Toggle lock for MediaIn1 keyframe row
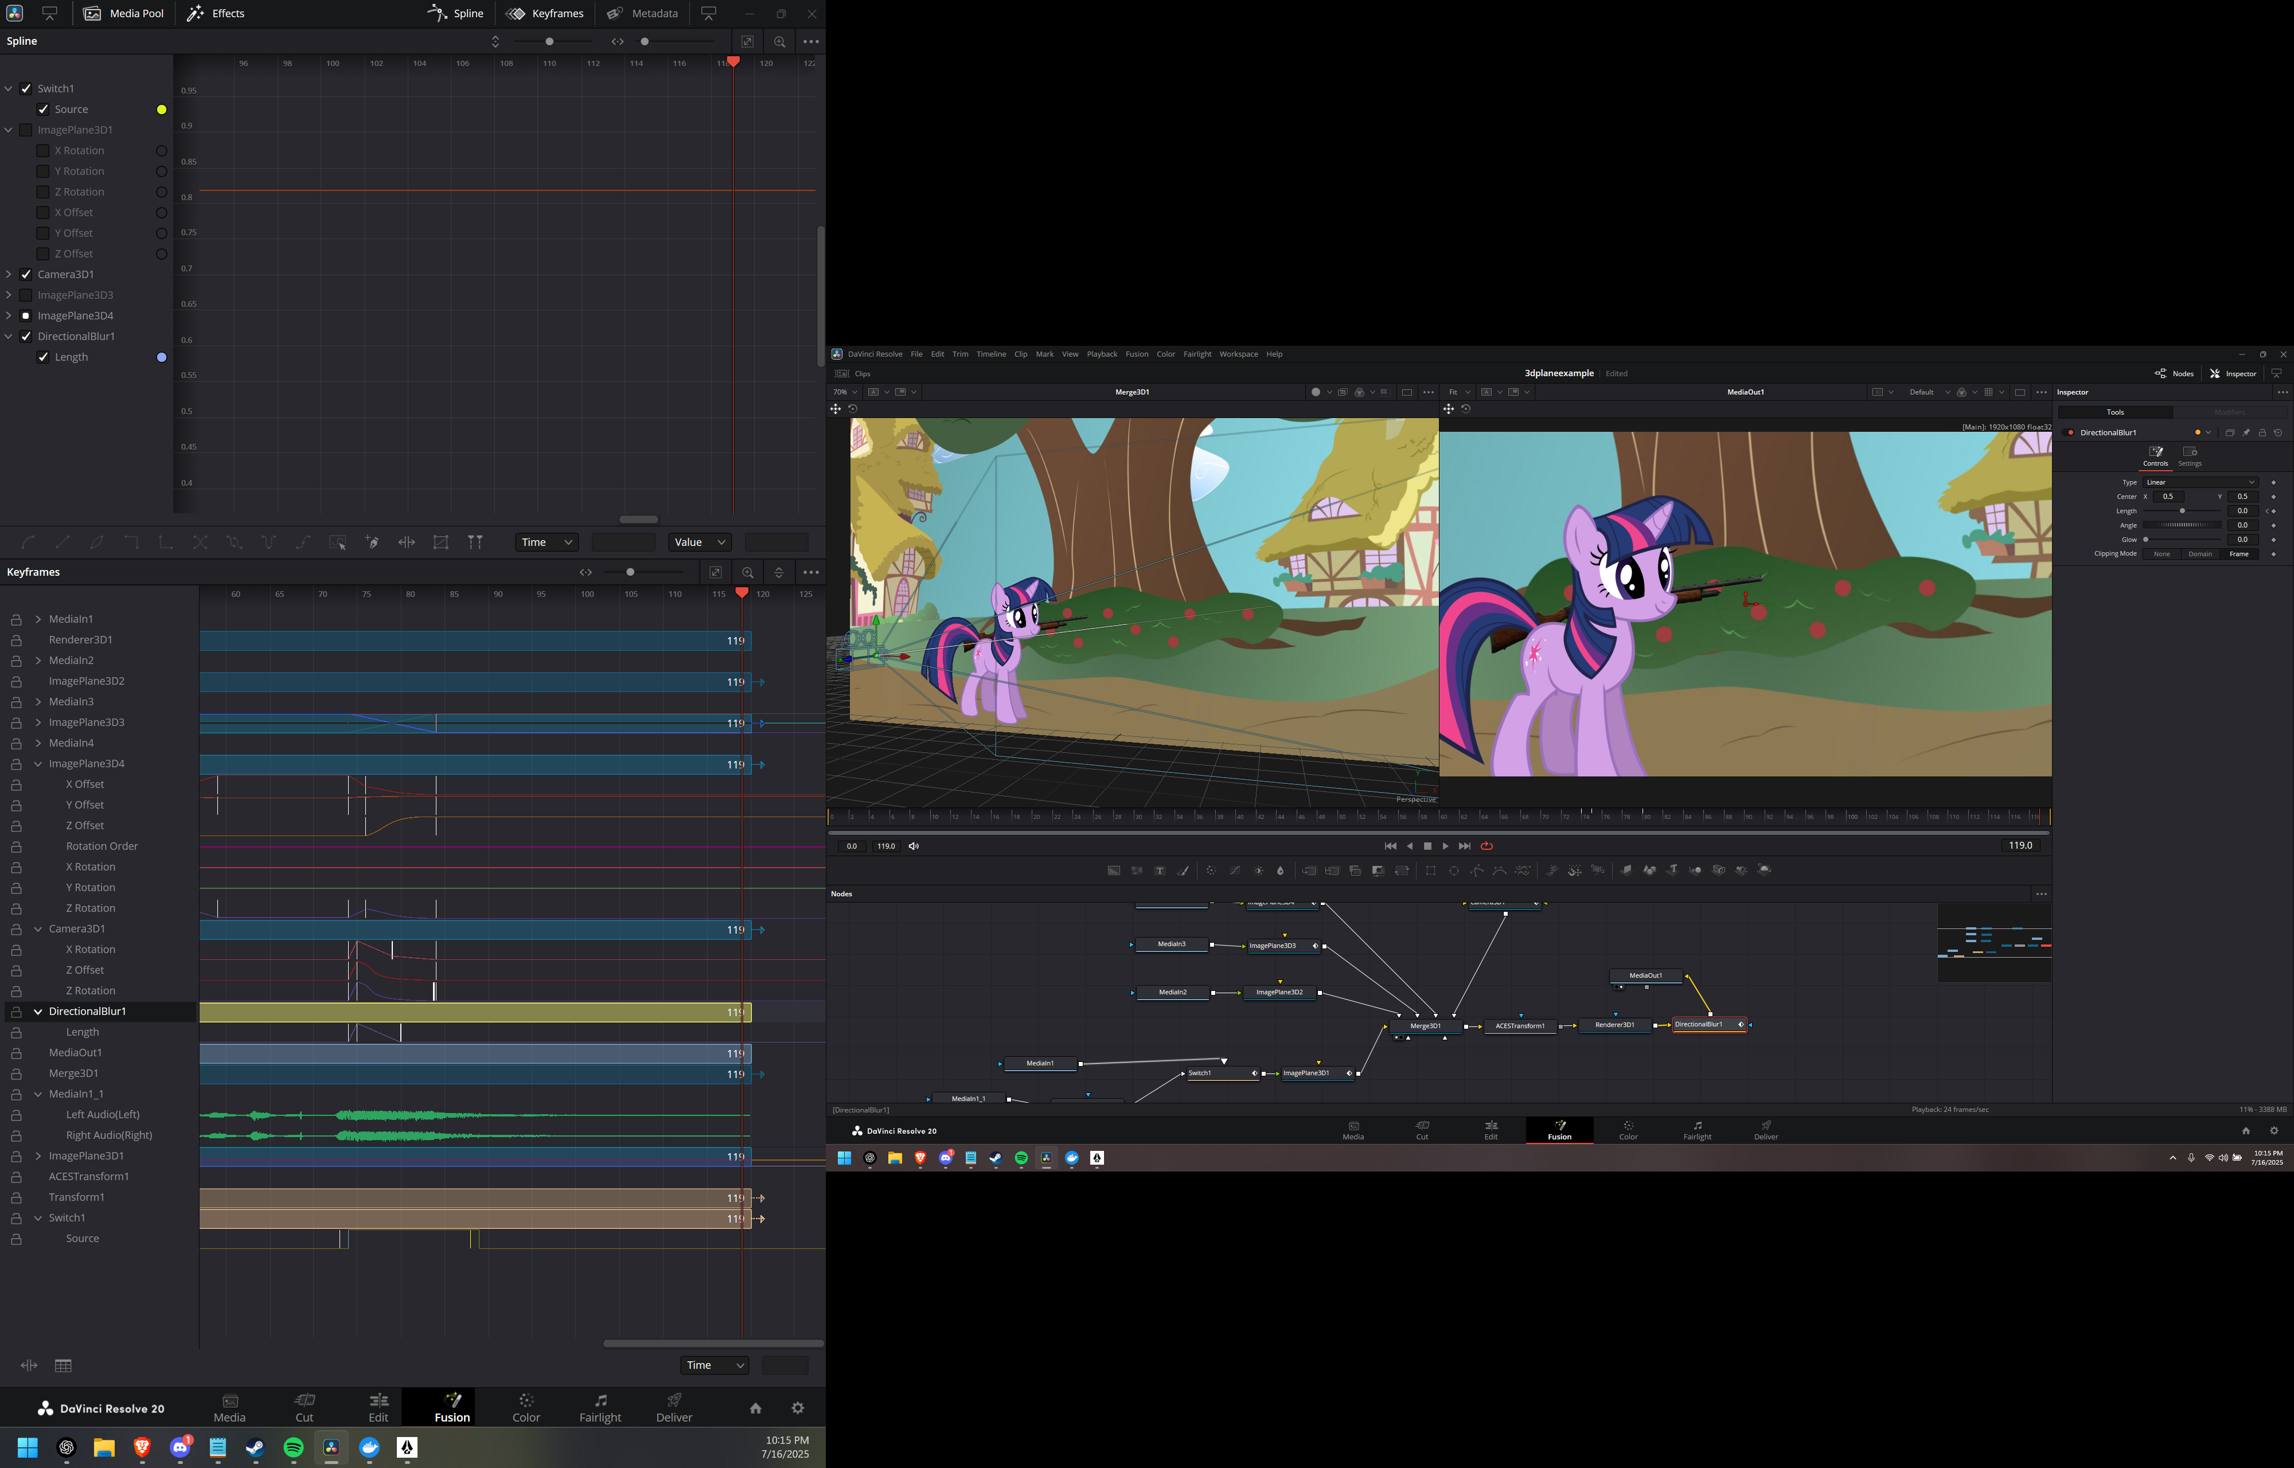The height and width of the screenshot is (1468, 2294). click(x=16, y=620)
